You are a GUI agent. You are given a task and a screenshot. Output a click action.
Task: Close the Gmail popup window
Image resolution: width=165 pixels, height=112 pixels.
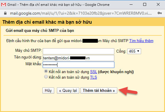pos(158,4)
